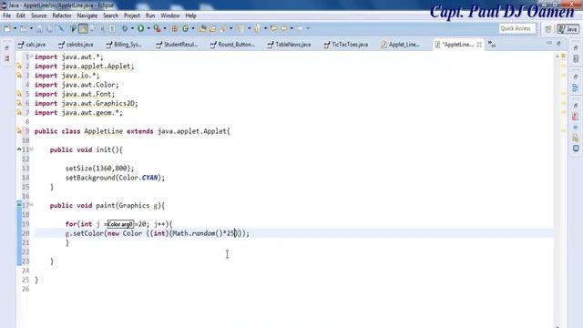Run the program with green play icon
The image size is (583, 328).
141,28
